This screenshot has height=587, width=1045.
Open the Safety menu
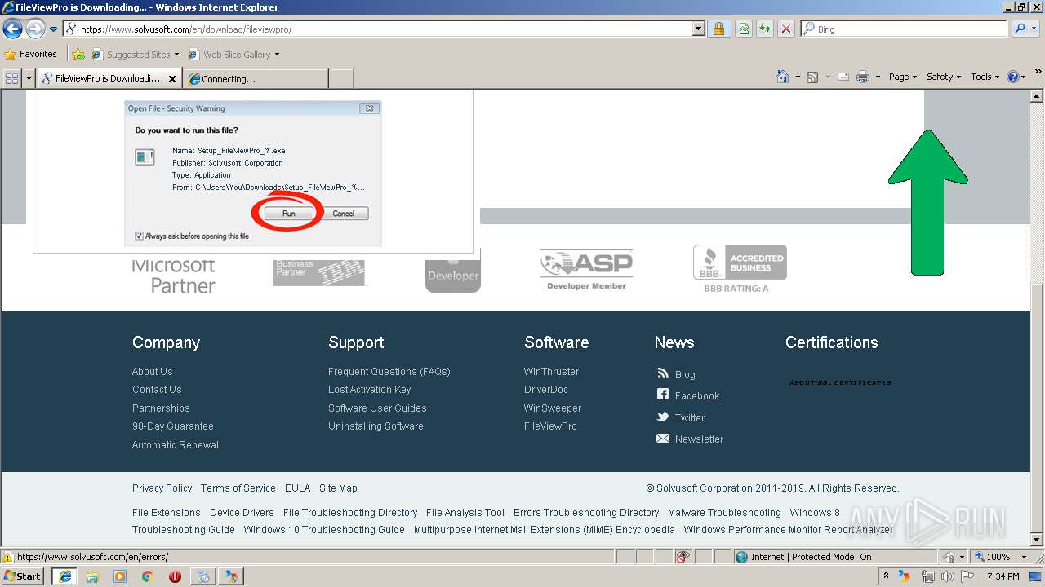tap(944, 77)
